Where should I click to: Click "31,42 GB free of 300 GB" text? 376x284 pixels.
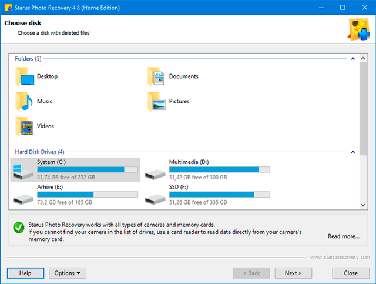pyautogui.click(x=198, y=178)
